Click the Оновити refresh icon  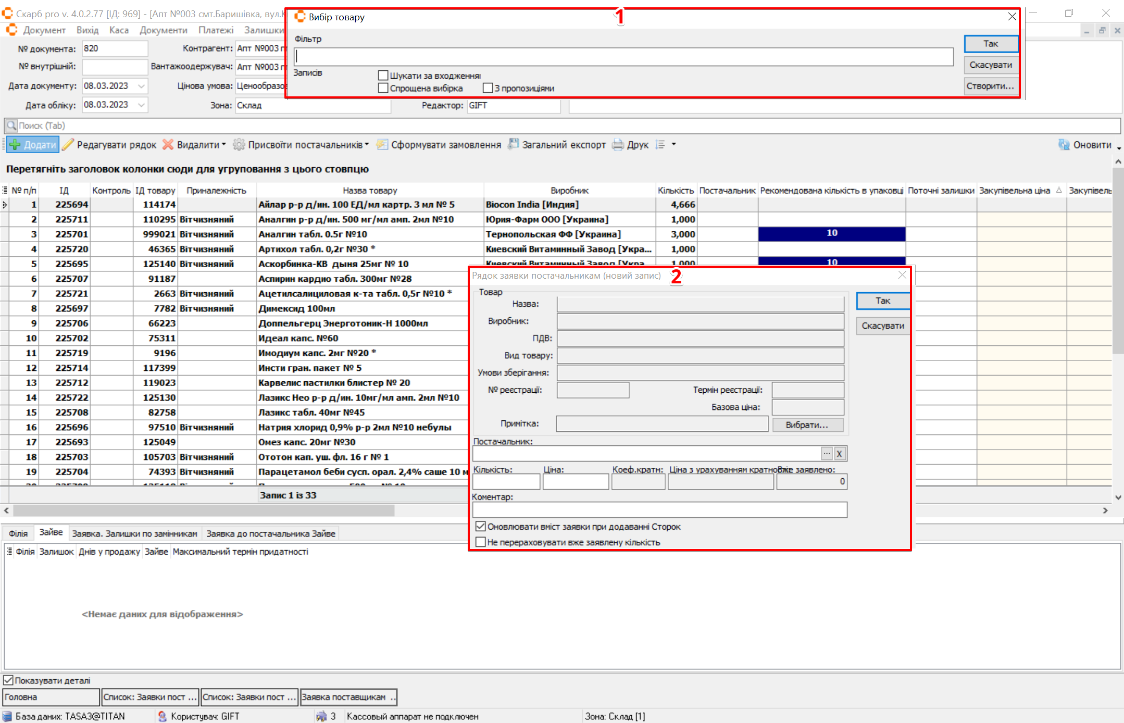(1064, 145)
